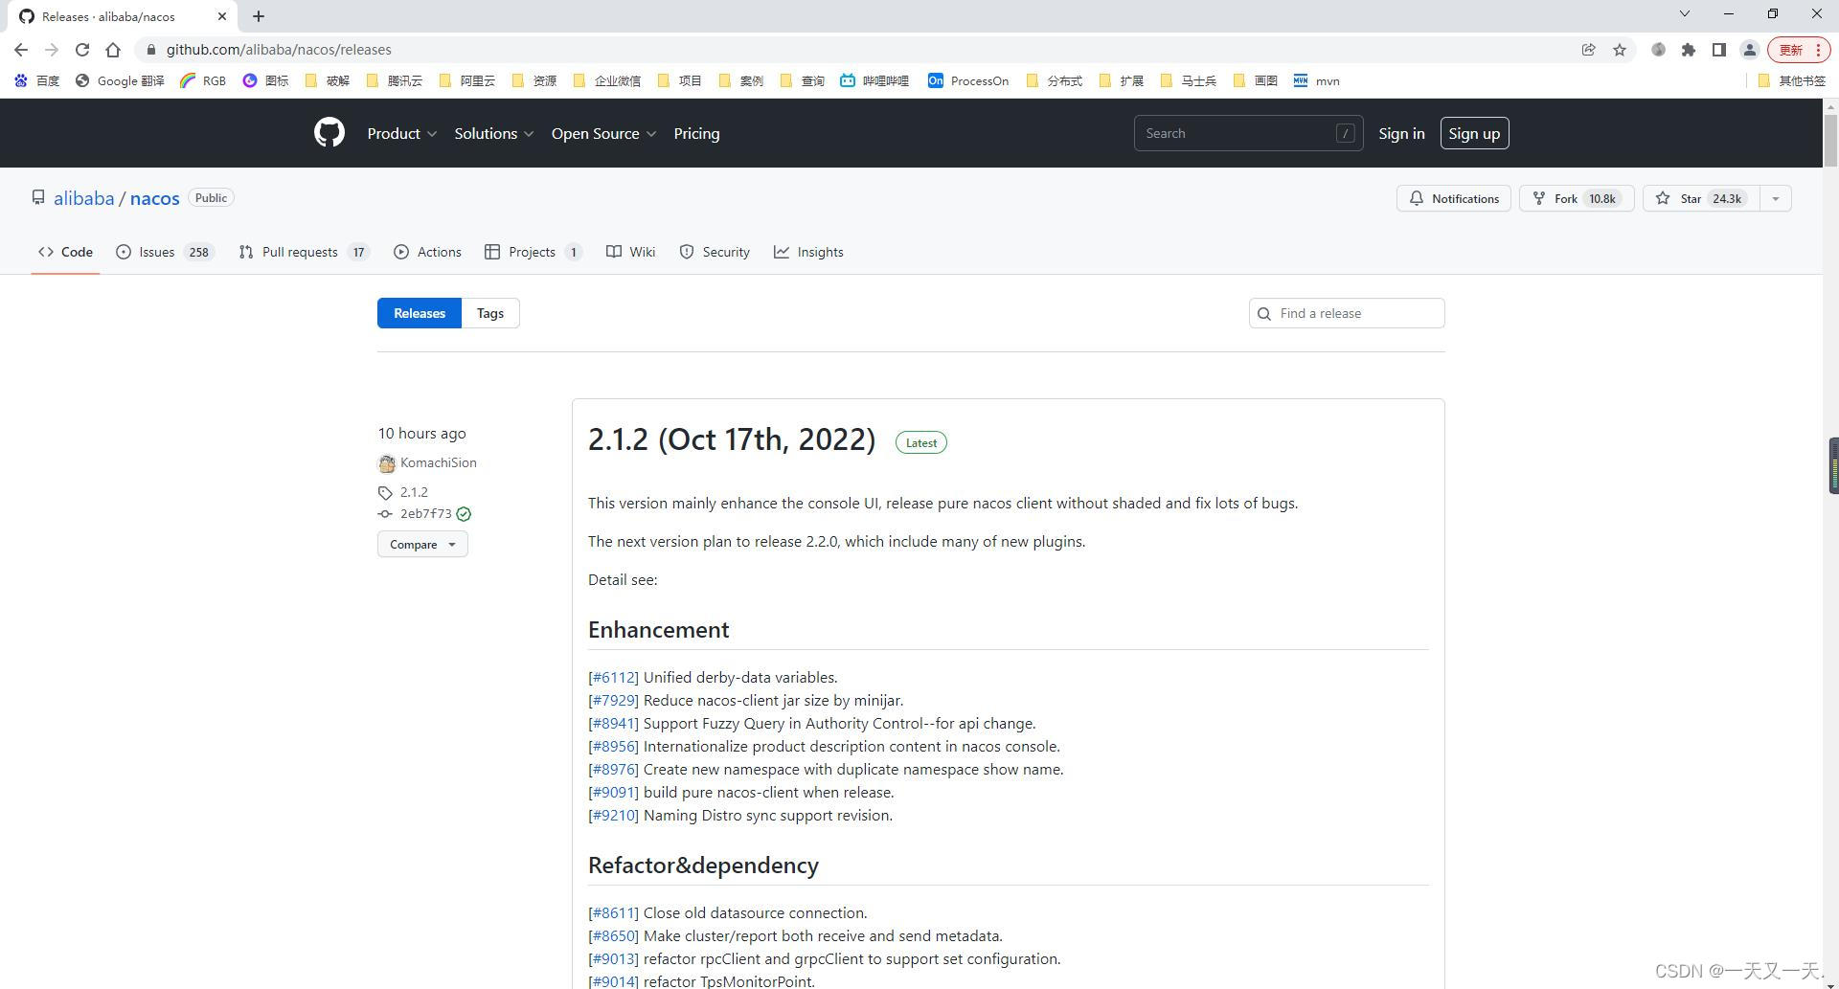The image size is (1839, 989).
Task: Expand the Solutions menu
Action: coord(494,133)
